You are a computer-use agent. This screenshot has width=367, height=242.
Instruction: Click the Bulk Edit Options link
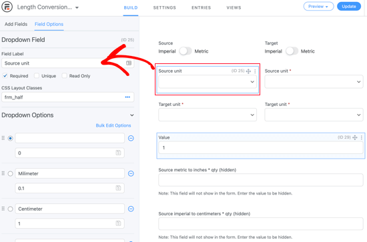pos(113,125)
